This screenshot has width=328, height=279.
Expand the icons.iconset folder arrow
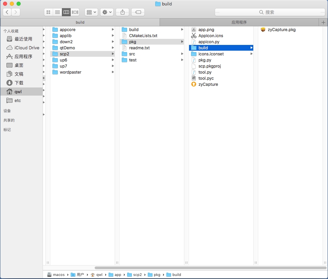coord(251,54)
